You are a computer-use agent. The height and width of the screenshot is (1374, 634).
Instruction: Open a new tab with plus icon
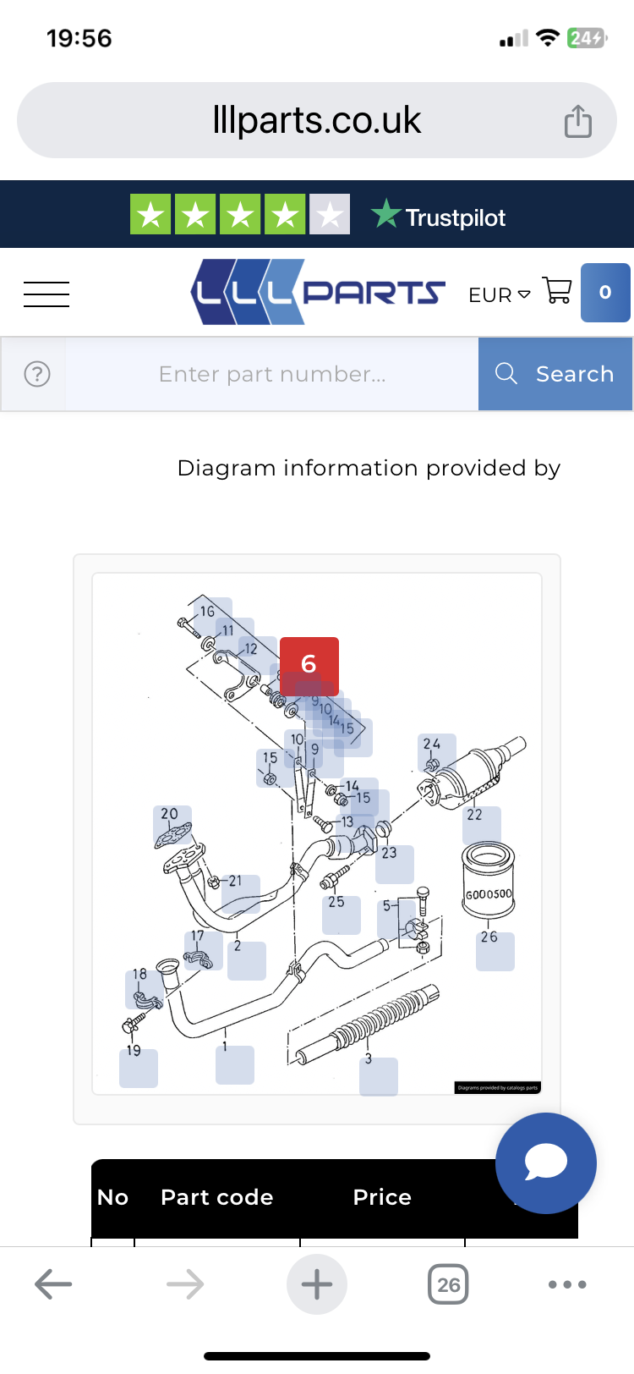(317, 1284)
